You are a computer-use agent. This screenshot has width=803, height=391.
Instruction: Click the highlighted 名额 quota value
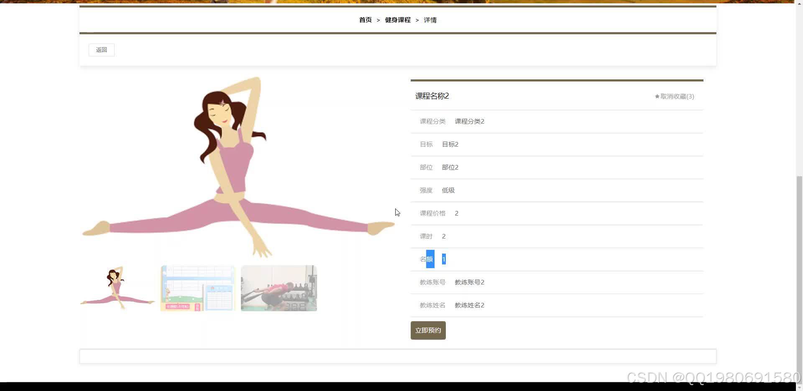443,259
